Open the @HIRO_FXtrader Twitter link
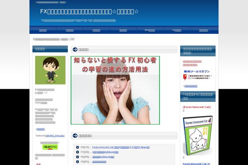 pos(55,136)
